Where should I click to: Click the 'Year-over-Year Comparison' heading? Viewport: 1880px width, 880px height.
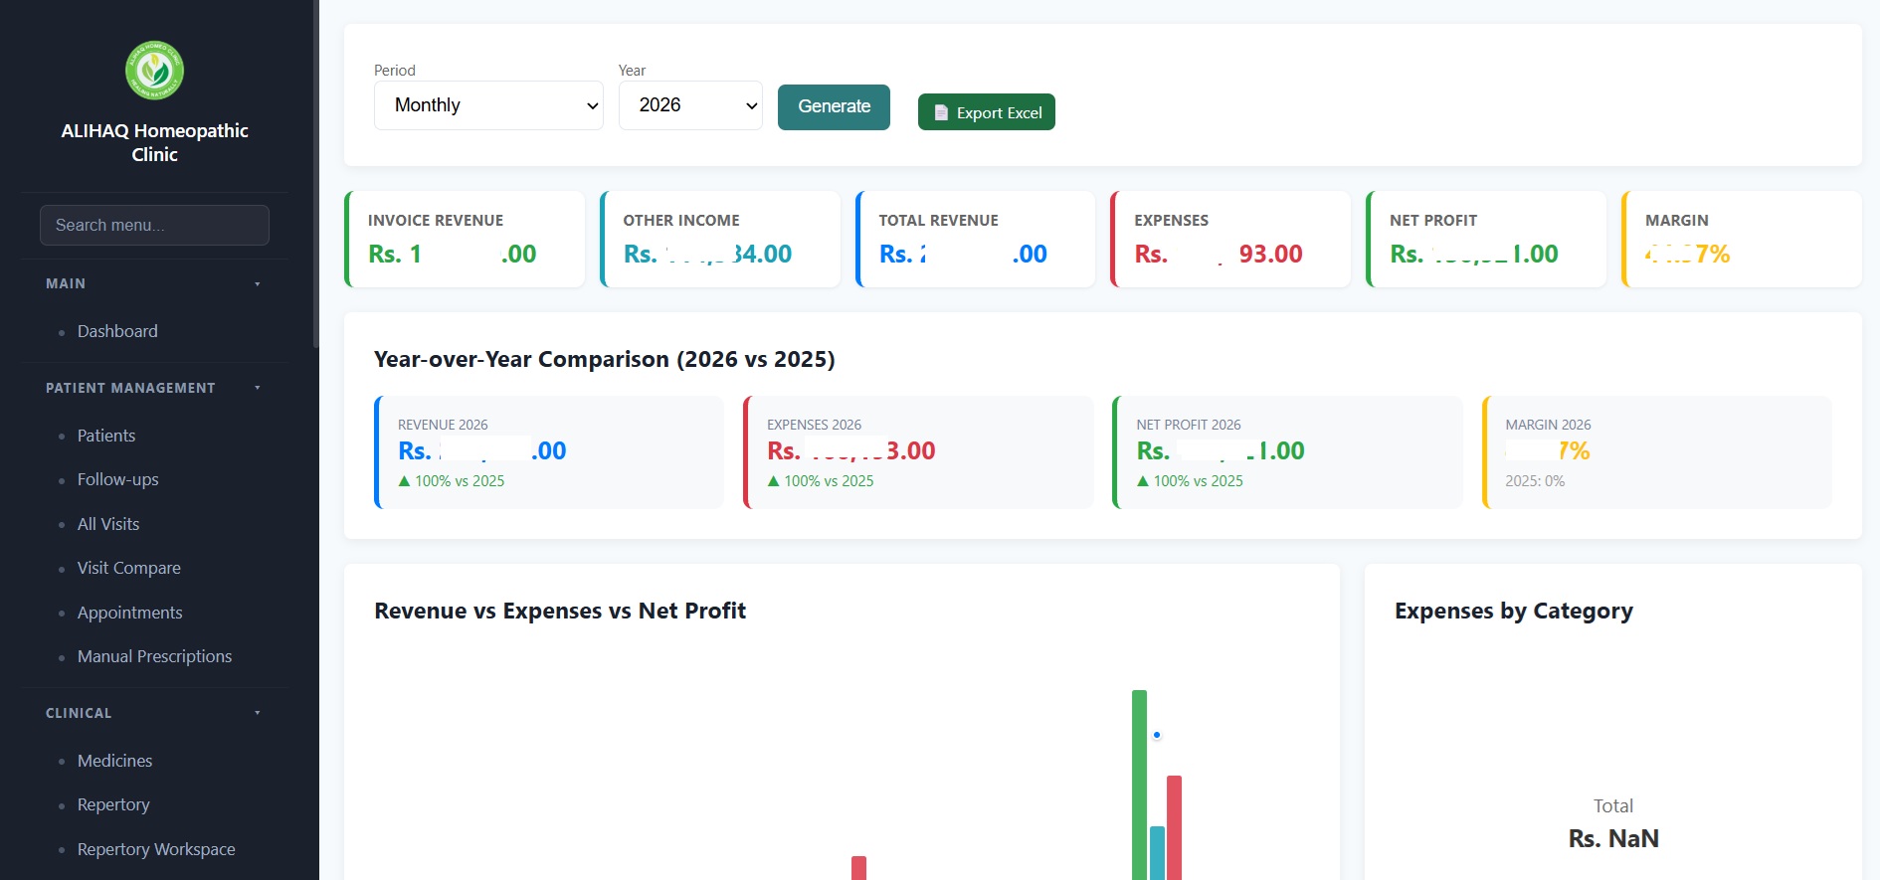click(604, 359)
